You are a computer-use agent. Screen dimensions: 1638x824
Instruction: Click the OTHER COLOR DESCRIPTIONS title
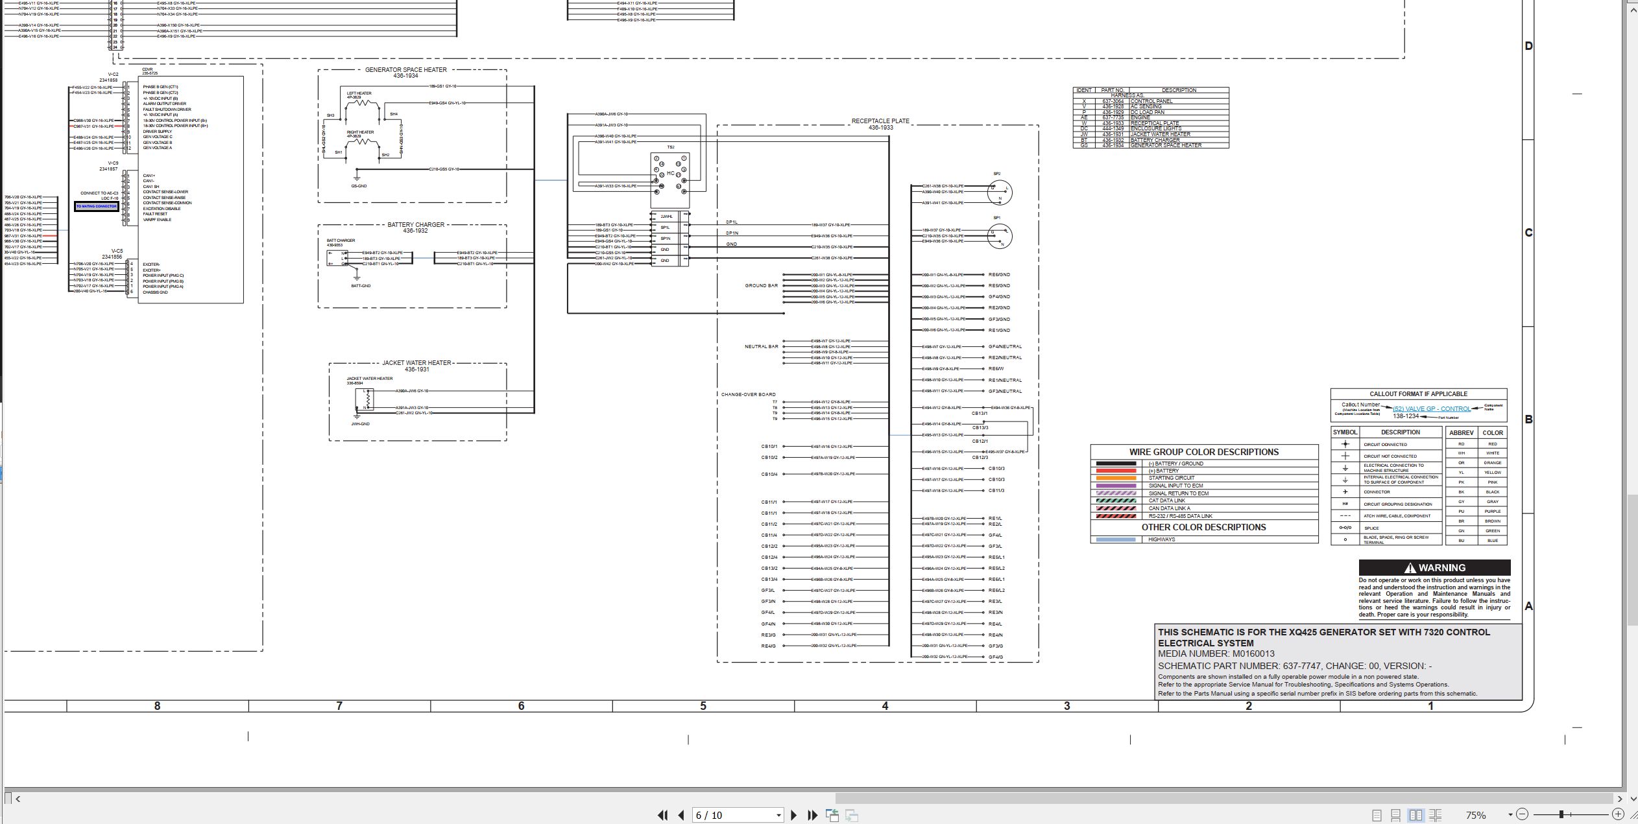[x=1204, y=527]
